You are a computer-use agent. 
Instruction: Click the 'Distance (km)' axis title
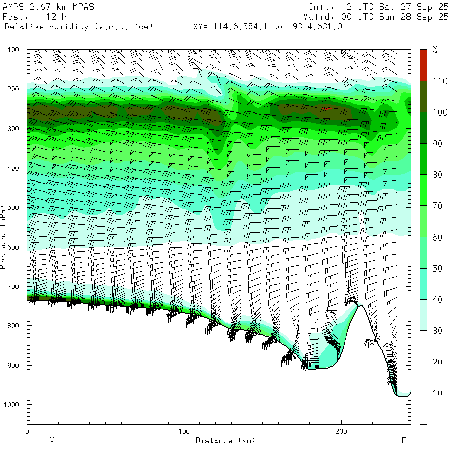[225, 440]
